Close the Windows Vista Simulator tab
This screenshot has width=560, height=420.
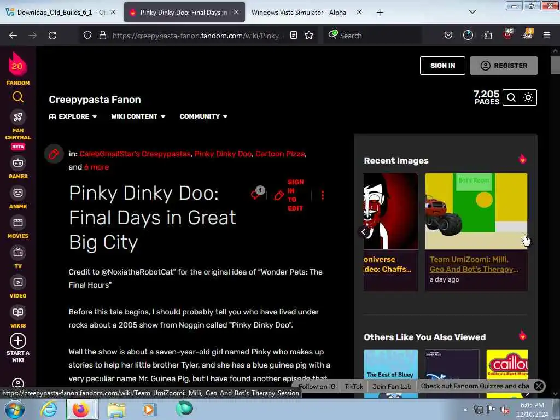(359, 12)
